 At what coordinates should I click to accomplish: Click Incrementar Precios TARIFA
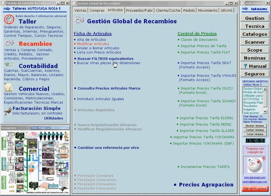205,167
